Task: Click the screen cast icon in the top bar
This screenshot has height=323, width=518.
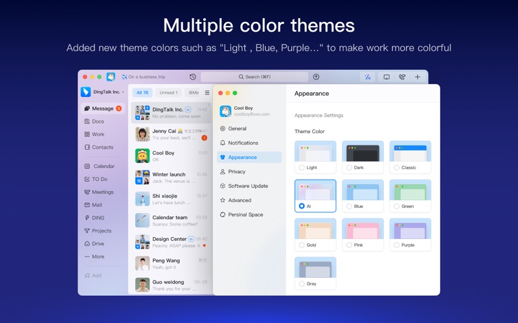Action: (387, 77)
